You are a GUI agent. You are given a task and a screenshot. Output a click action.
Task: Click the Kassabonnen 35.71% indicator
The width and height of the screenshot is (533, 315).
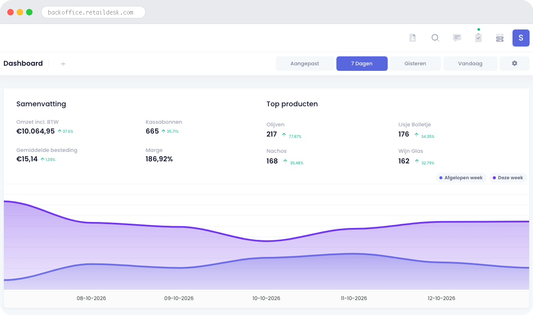[x=170, y=131]
